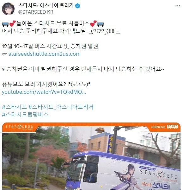Click the com2us logo on the image

158,127
